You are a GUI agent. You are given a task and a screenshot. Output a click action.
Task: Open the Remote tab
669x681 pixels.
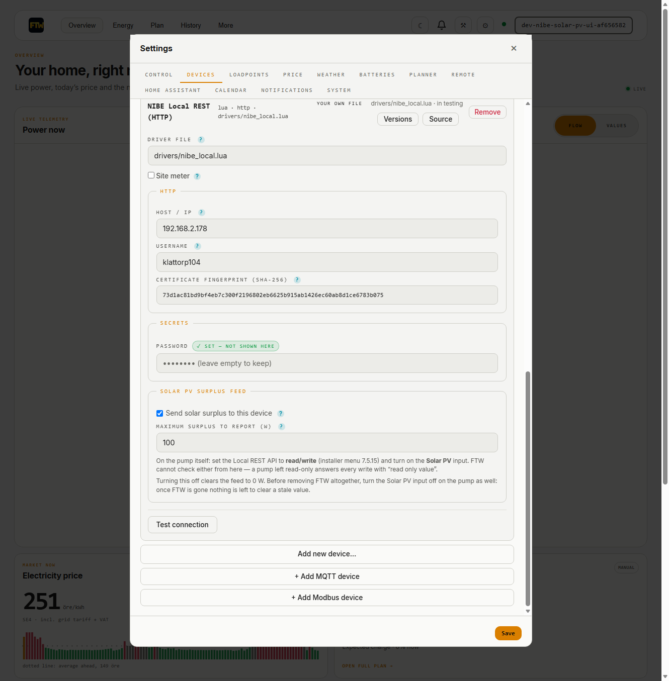(463, 75)
